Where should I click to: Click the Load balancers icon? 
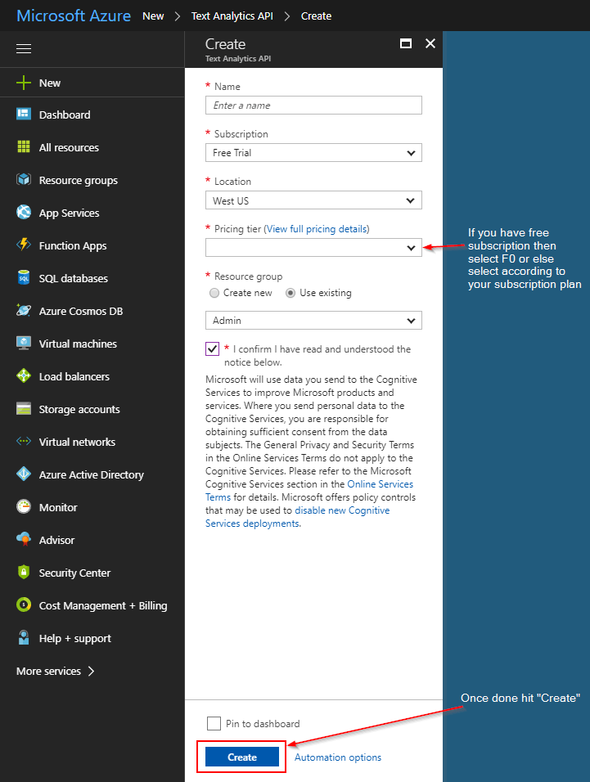[x=24, y=376]
